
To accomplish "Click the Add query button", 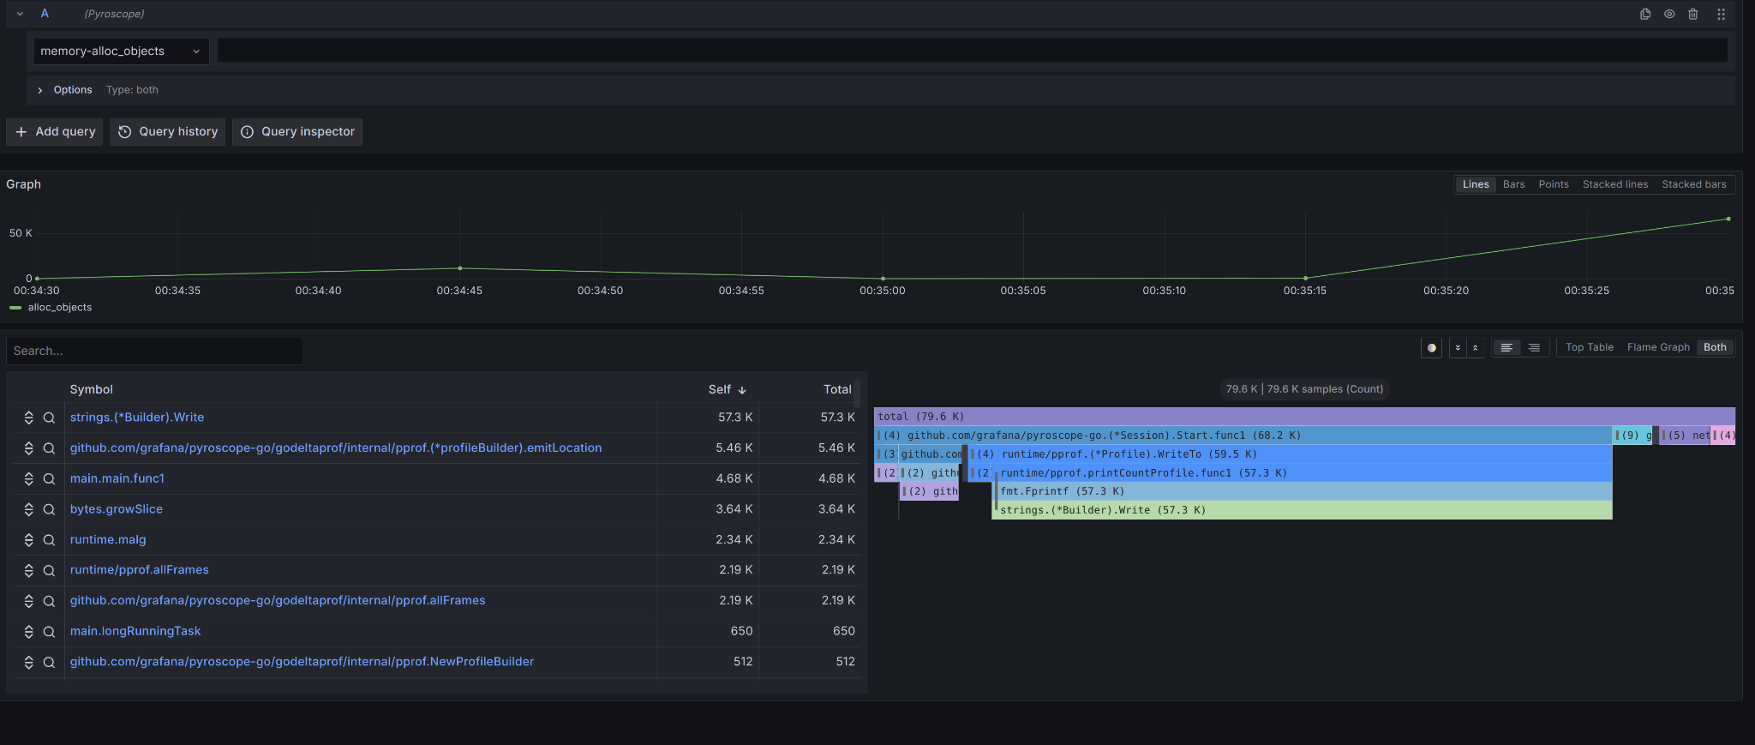I will (55, 132).
